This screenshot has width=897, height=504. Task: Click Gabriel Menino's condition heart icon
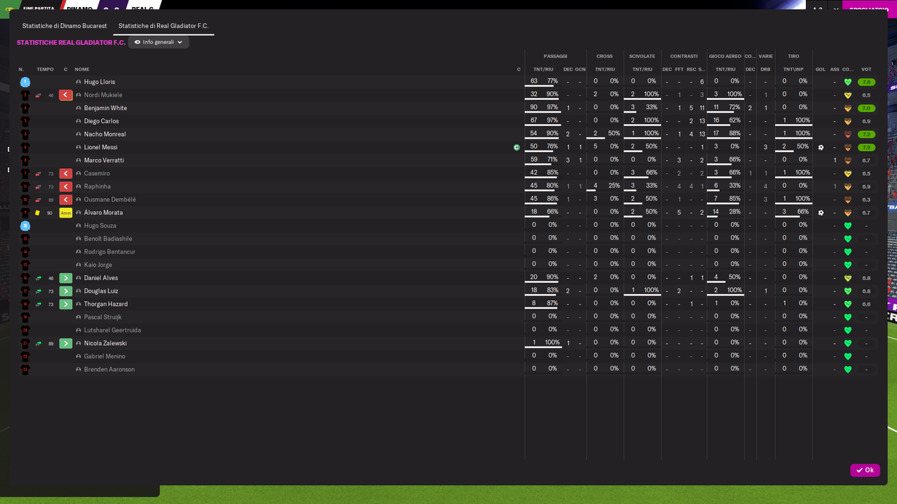pos(848,356)
